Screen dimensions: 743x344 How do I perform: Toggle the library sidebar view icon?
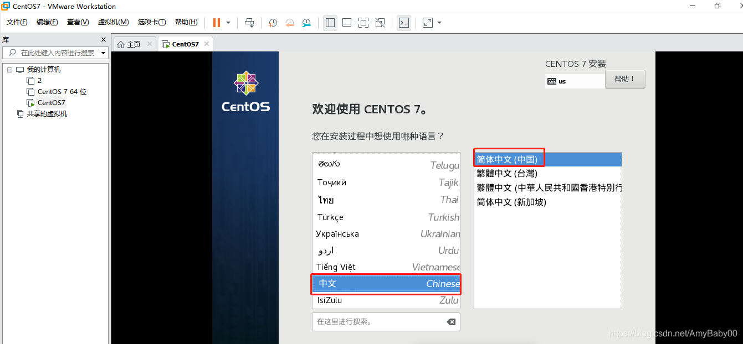[330, 23]
